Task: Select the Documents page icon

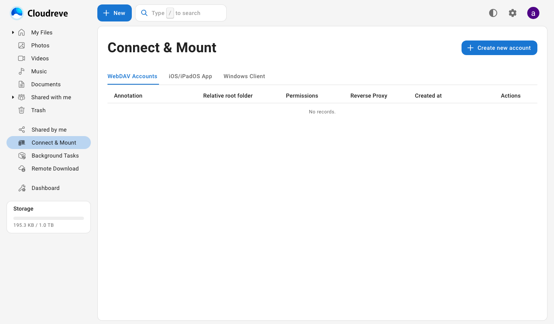Action: click(21, 84)
